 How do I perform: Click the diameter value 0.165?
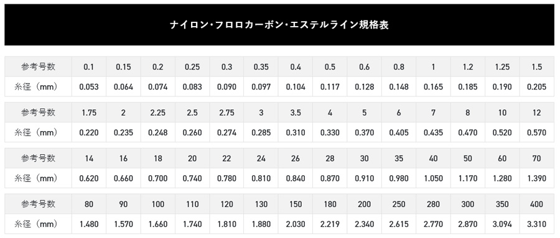433,87
